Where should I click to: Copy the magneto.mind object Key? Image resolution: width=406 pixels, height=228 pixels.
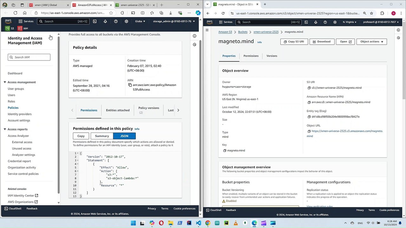(x=225, y=150)
